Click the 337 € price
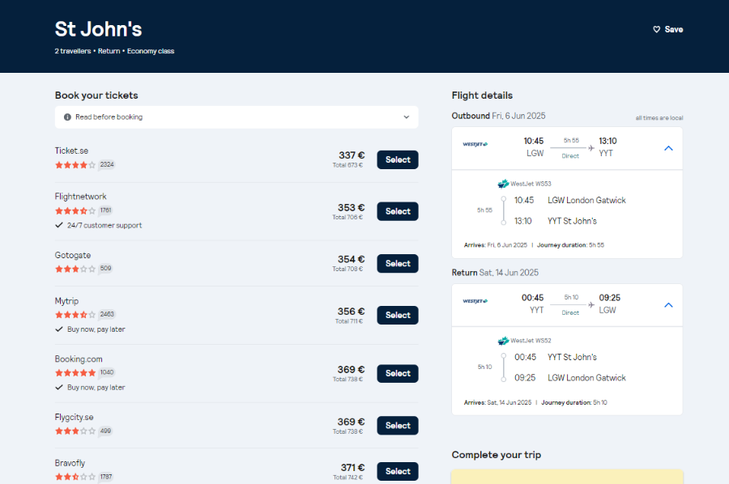Viewport: 729px width, 484px height. coord(352,155)
